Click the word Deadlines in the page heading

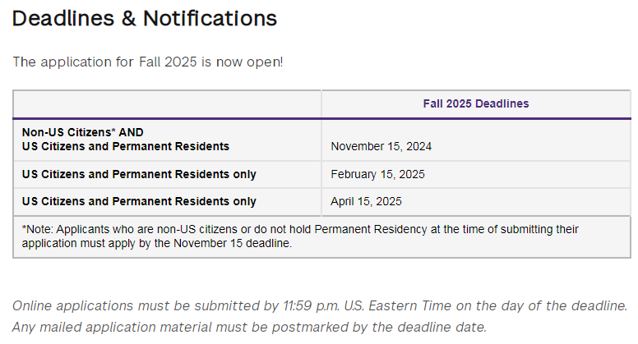(63, 18)
